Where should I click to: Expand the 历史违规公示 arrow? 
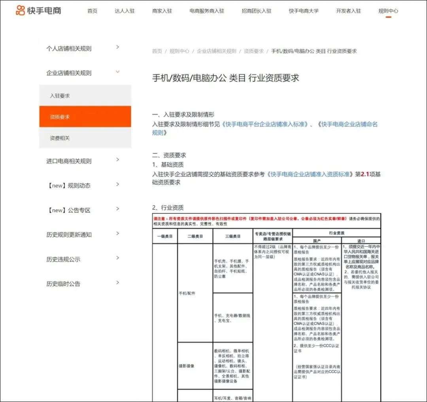[x=117, y=258]
